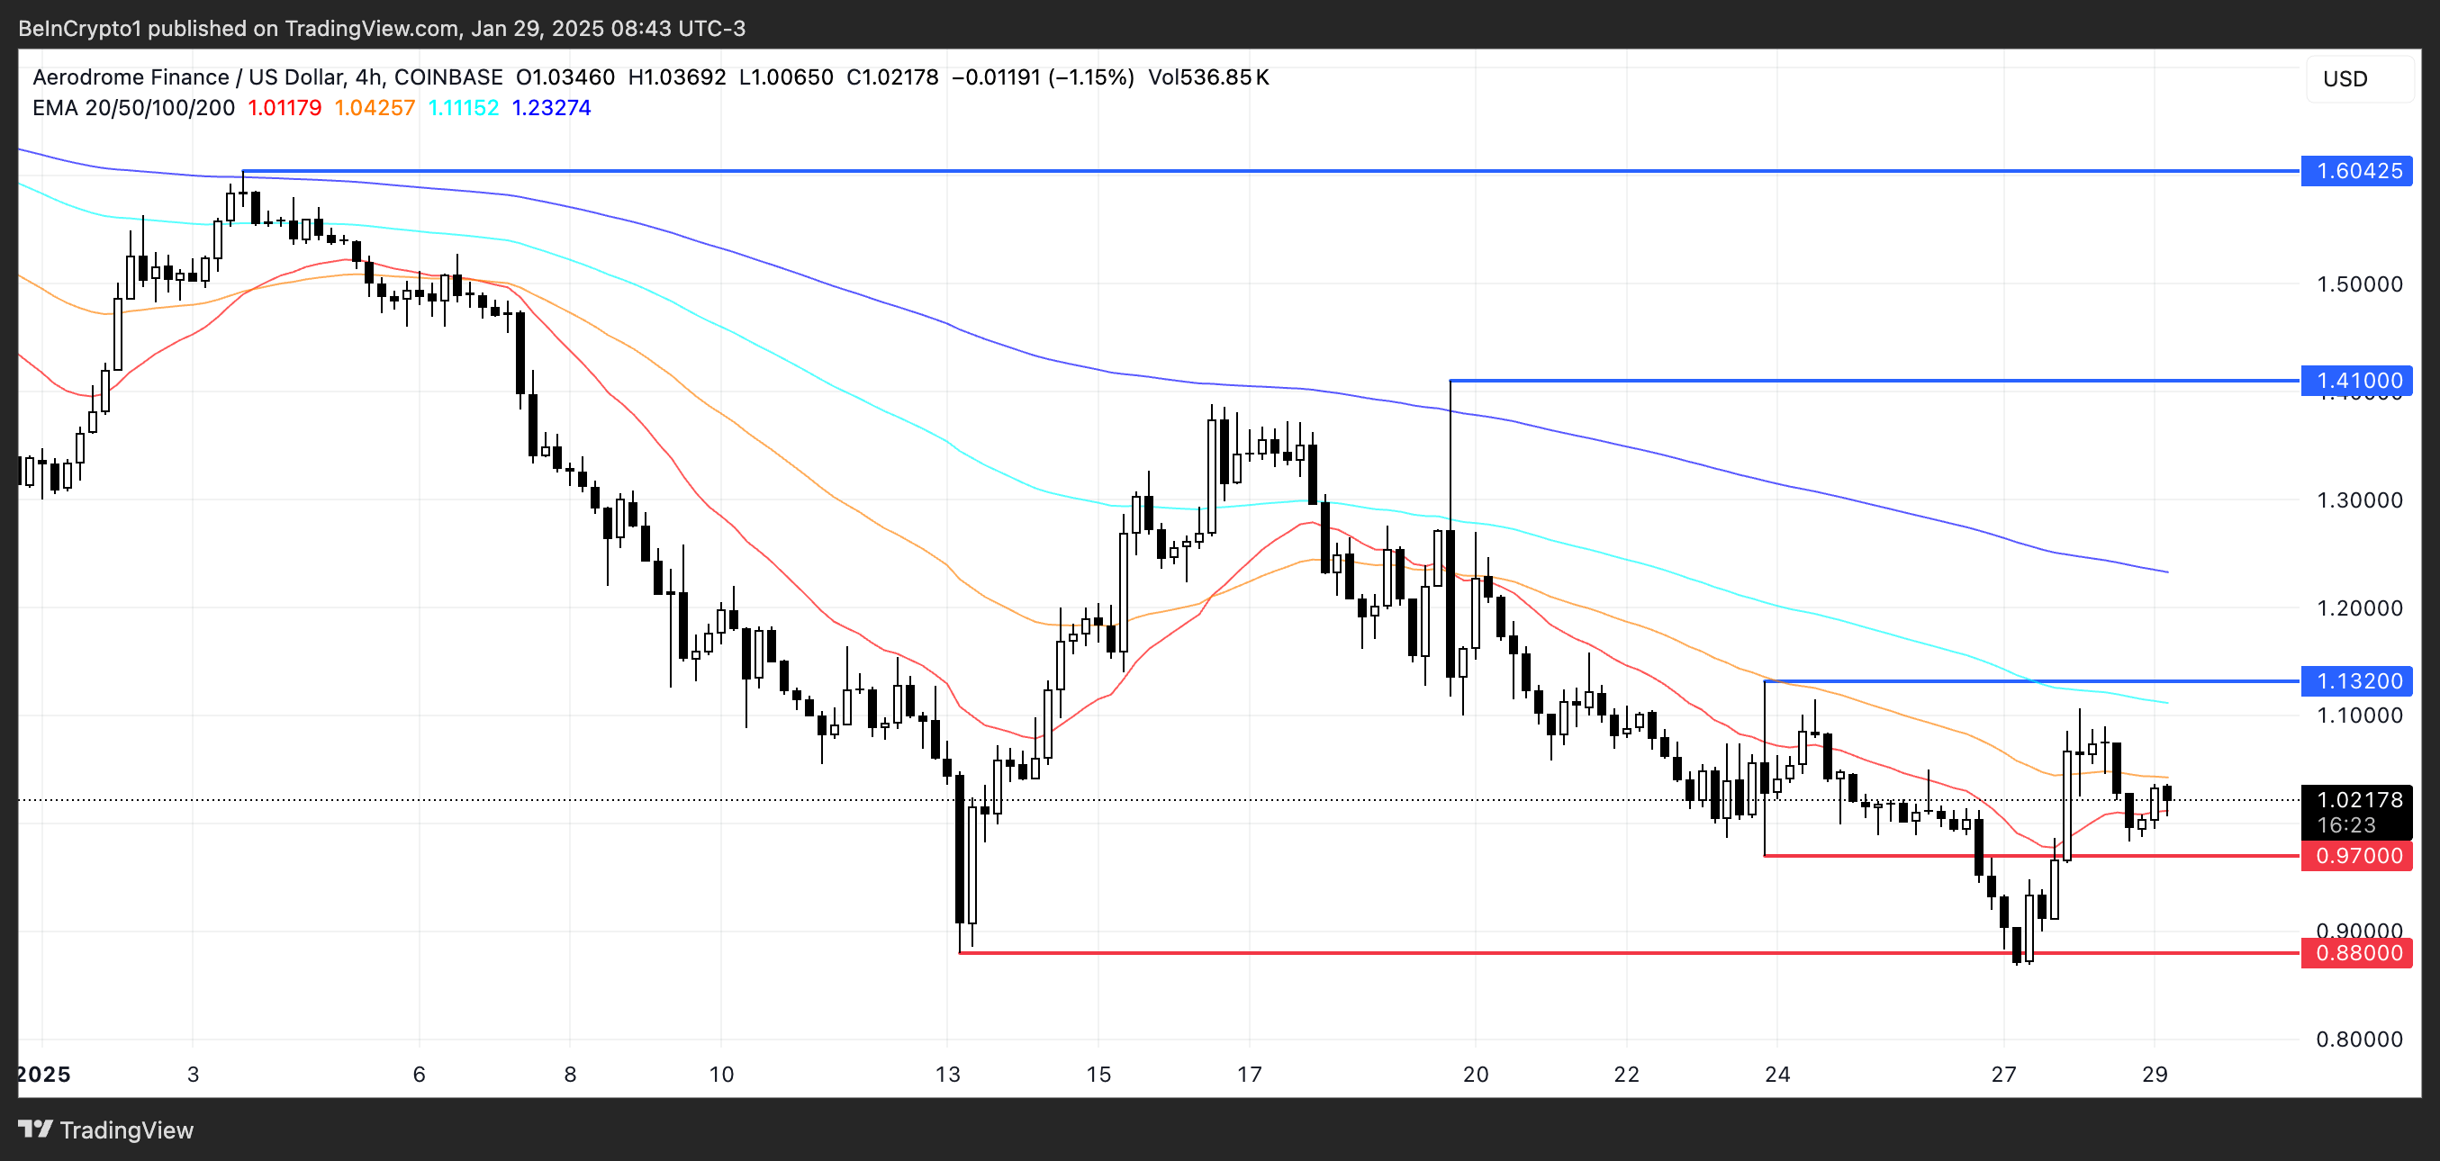
Task: Open the USD currency selector
Action: pos(2360,78)
